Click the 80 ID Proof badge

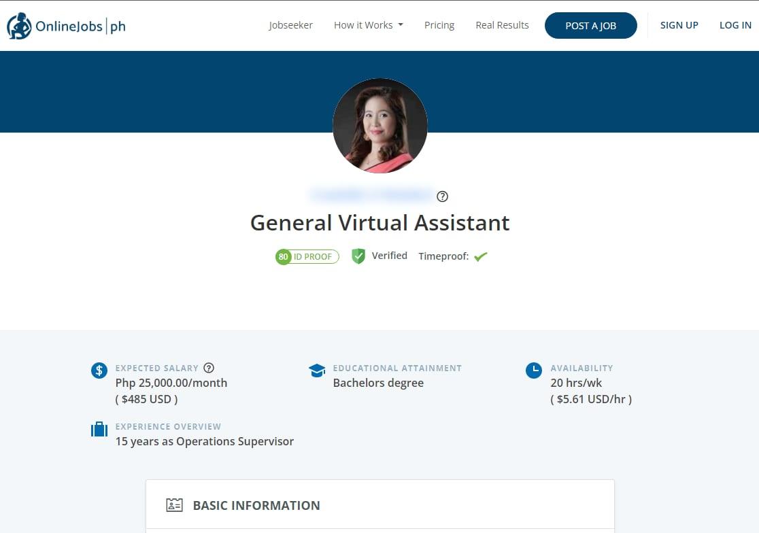[x=307, y=256]
